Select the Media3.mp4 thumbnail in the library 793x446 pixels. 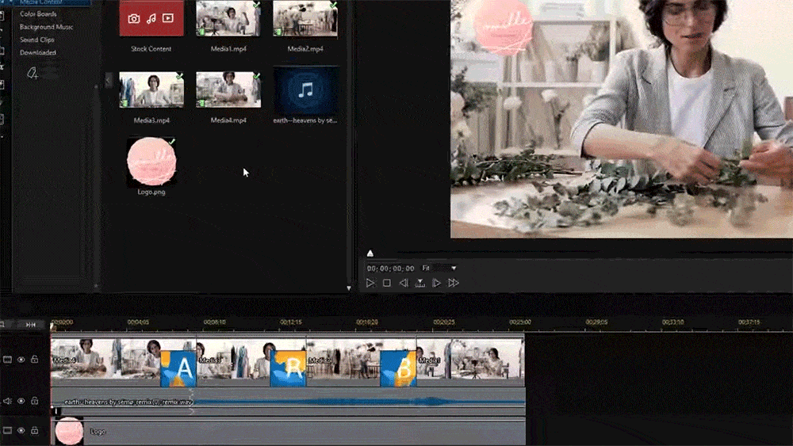(x=151, y=90)
